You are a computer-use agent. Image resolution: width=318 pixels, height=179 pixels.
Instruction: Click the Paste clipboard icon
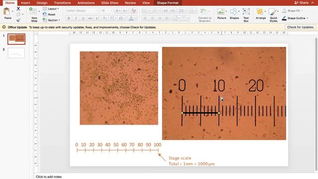[x=6, y=11]
